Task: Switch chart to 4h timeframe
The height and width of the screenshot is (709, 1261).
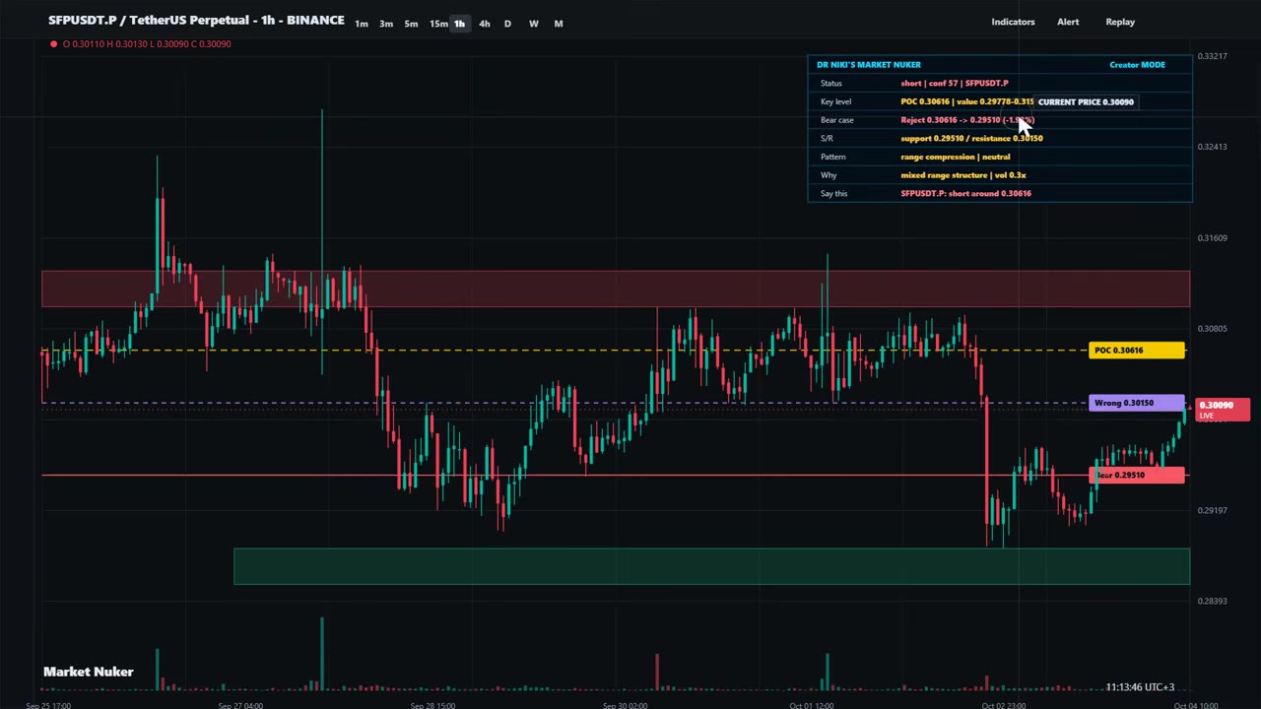Action: click(484, 24)
